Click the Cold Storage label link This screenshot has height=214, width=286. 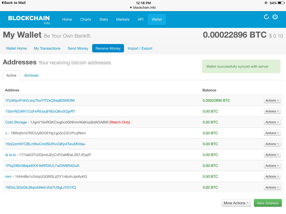click(16, 122)
